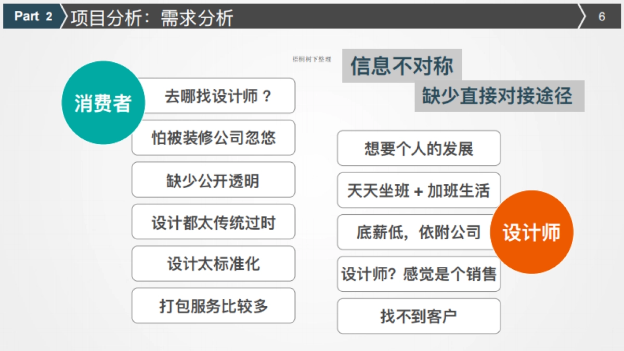This screenshot has width=624, height=351.
Task: Select the 设计师？感觉是个销售 card
Action: click(418, 274)
